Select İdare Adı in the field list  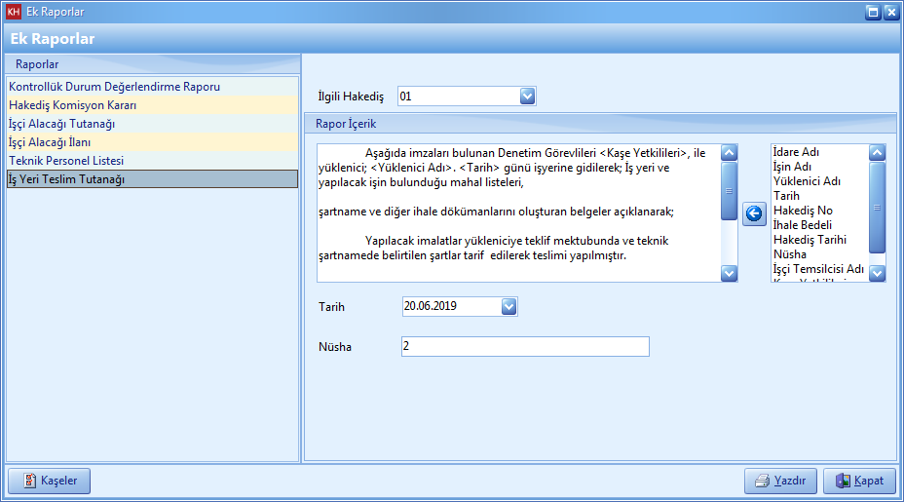coord(796,152)
